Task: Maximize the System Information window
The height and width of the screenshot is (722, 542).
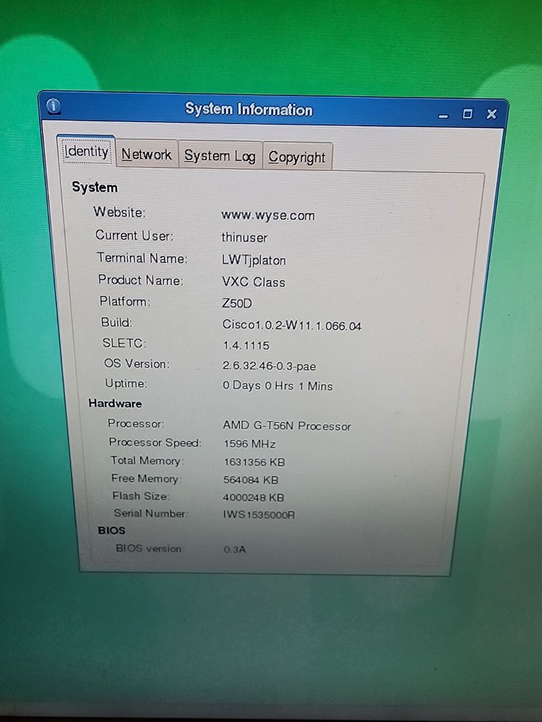Action: pos(468,114)
